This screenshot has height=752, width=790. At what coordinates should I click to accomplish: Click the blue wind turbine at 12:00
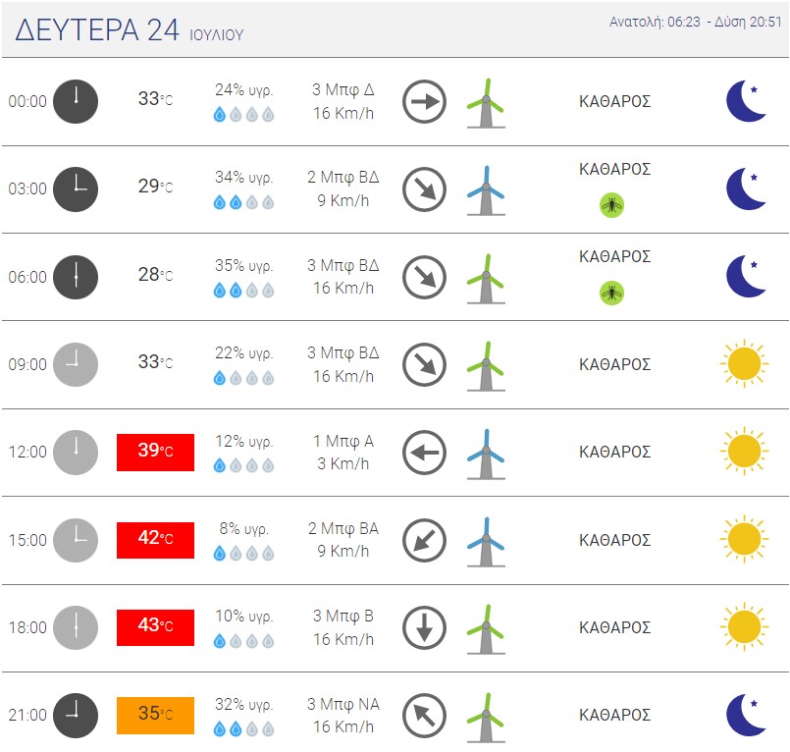point(485,454)
